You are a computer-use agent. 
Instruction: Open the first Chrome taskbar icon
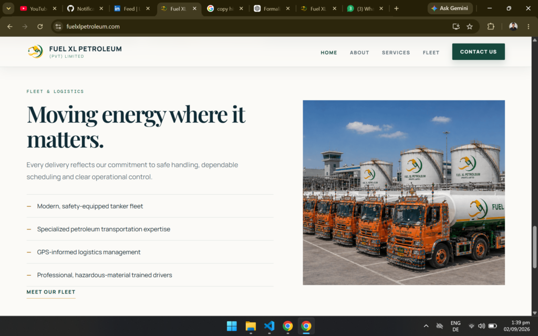click(x=287, y=325)
